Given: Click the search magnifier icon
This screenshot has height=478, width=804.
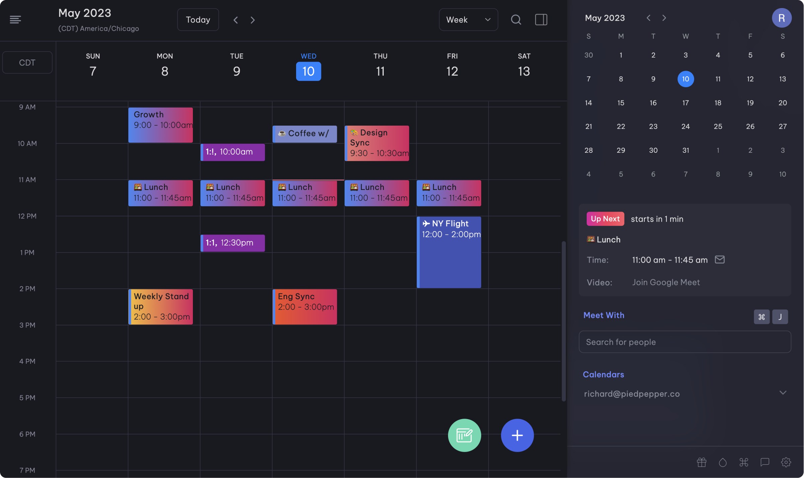Looking at the screenshot, I should [516, 20].
